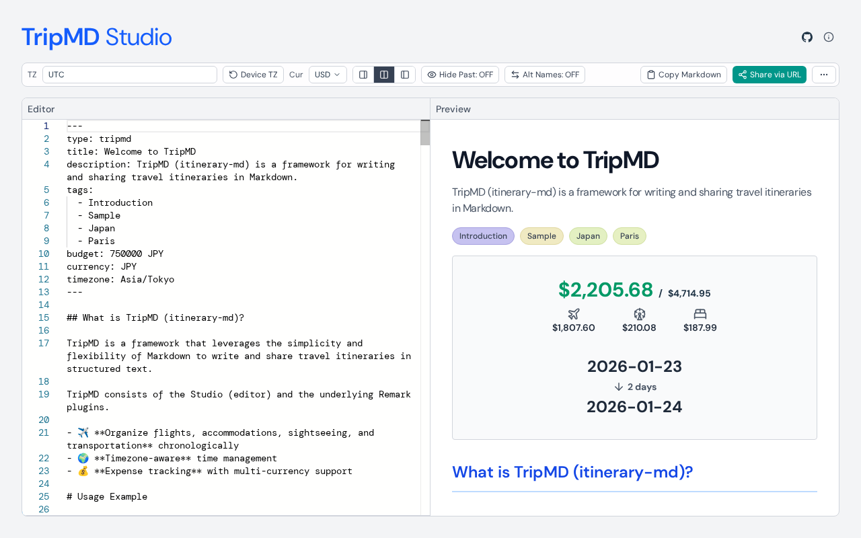Click the UTC timezone input field
Viewport: 861px width, 538px height.
tap(130, 75)
